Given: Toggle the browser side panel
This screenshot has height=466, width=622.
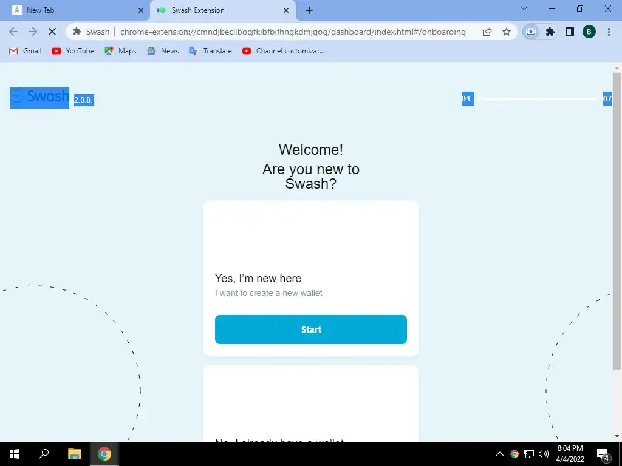Looking at the screenshot, I should [570, 32].
